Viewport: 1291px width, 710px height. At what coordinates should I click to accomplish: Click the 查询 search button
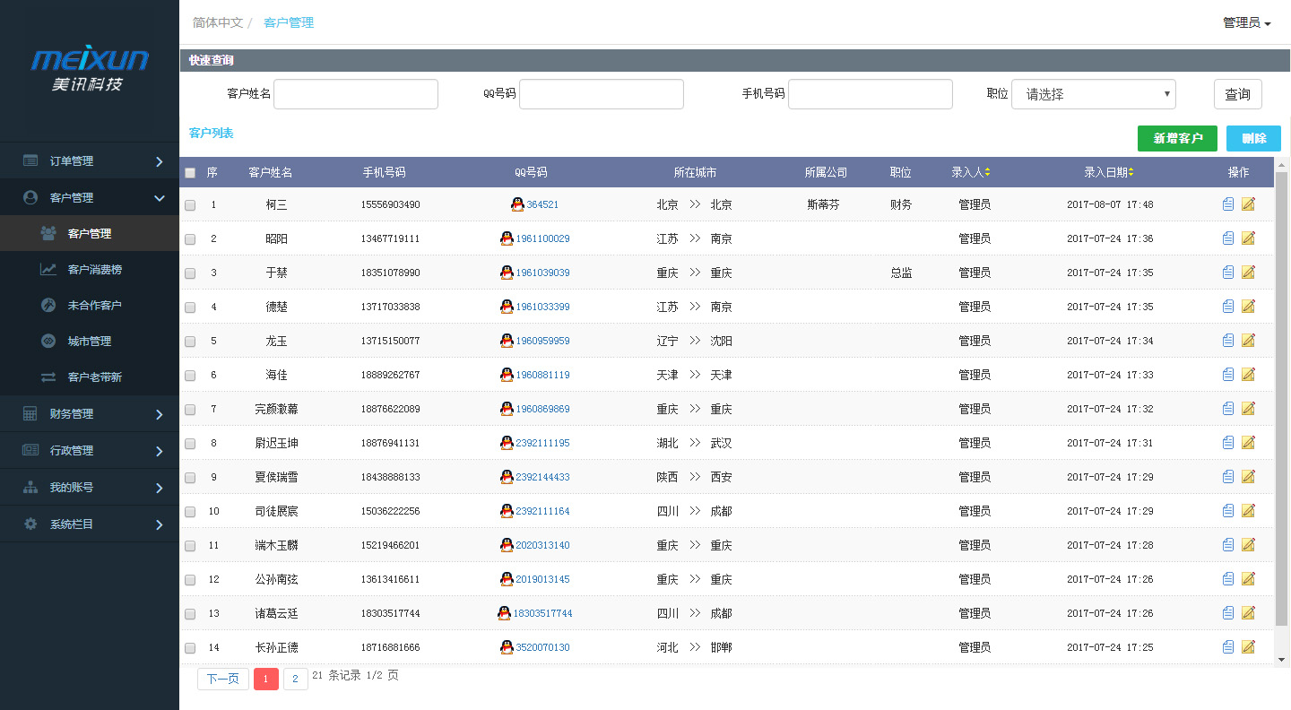(1238, 94)
